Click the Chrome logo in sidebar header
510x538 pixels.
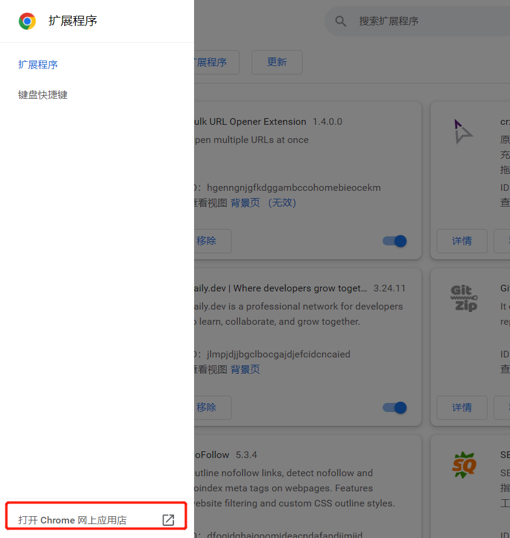(x=27, y=21)
